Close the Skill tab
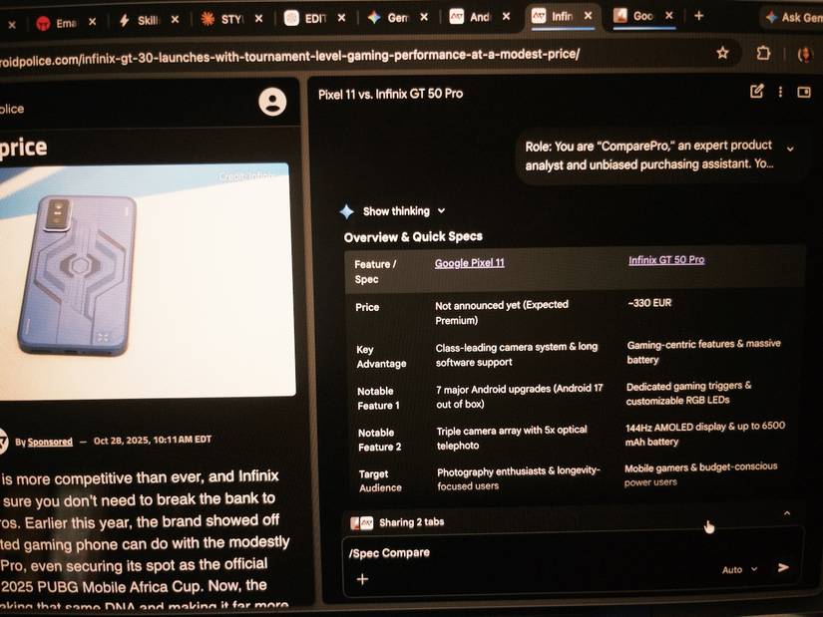This screenshot has height=617, width=823. click(x=175, y=19)
